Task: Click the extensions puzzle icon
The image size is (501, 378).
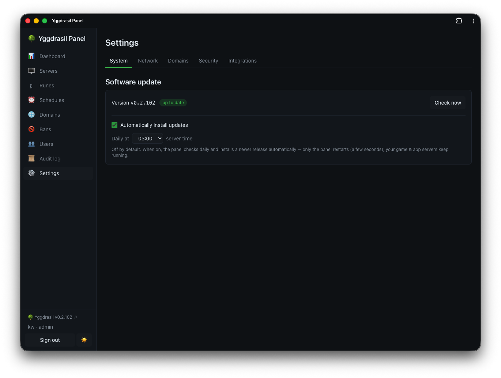Action: coord(459,21)
